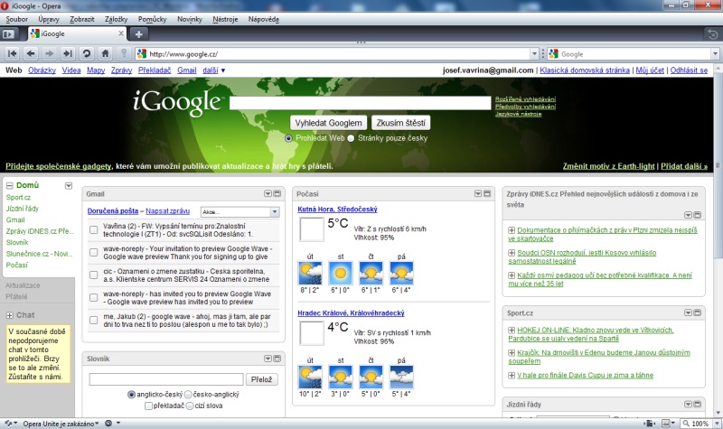Expand the Dokumentace o přijímačkách news item
Image resolution: width=723 pixels, height=429 pixels.
tap(512, 230)
